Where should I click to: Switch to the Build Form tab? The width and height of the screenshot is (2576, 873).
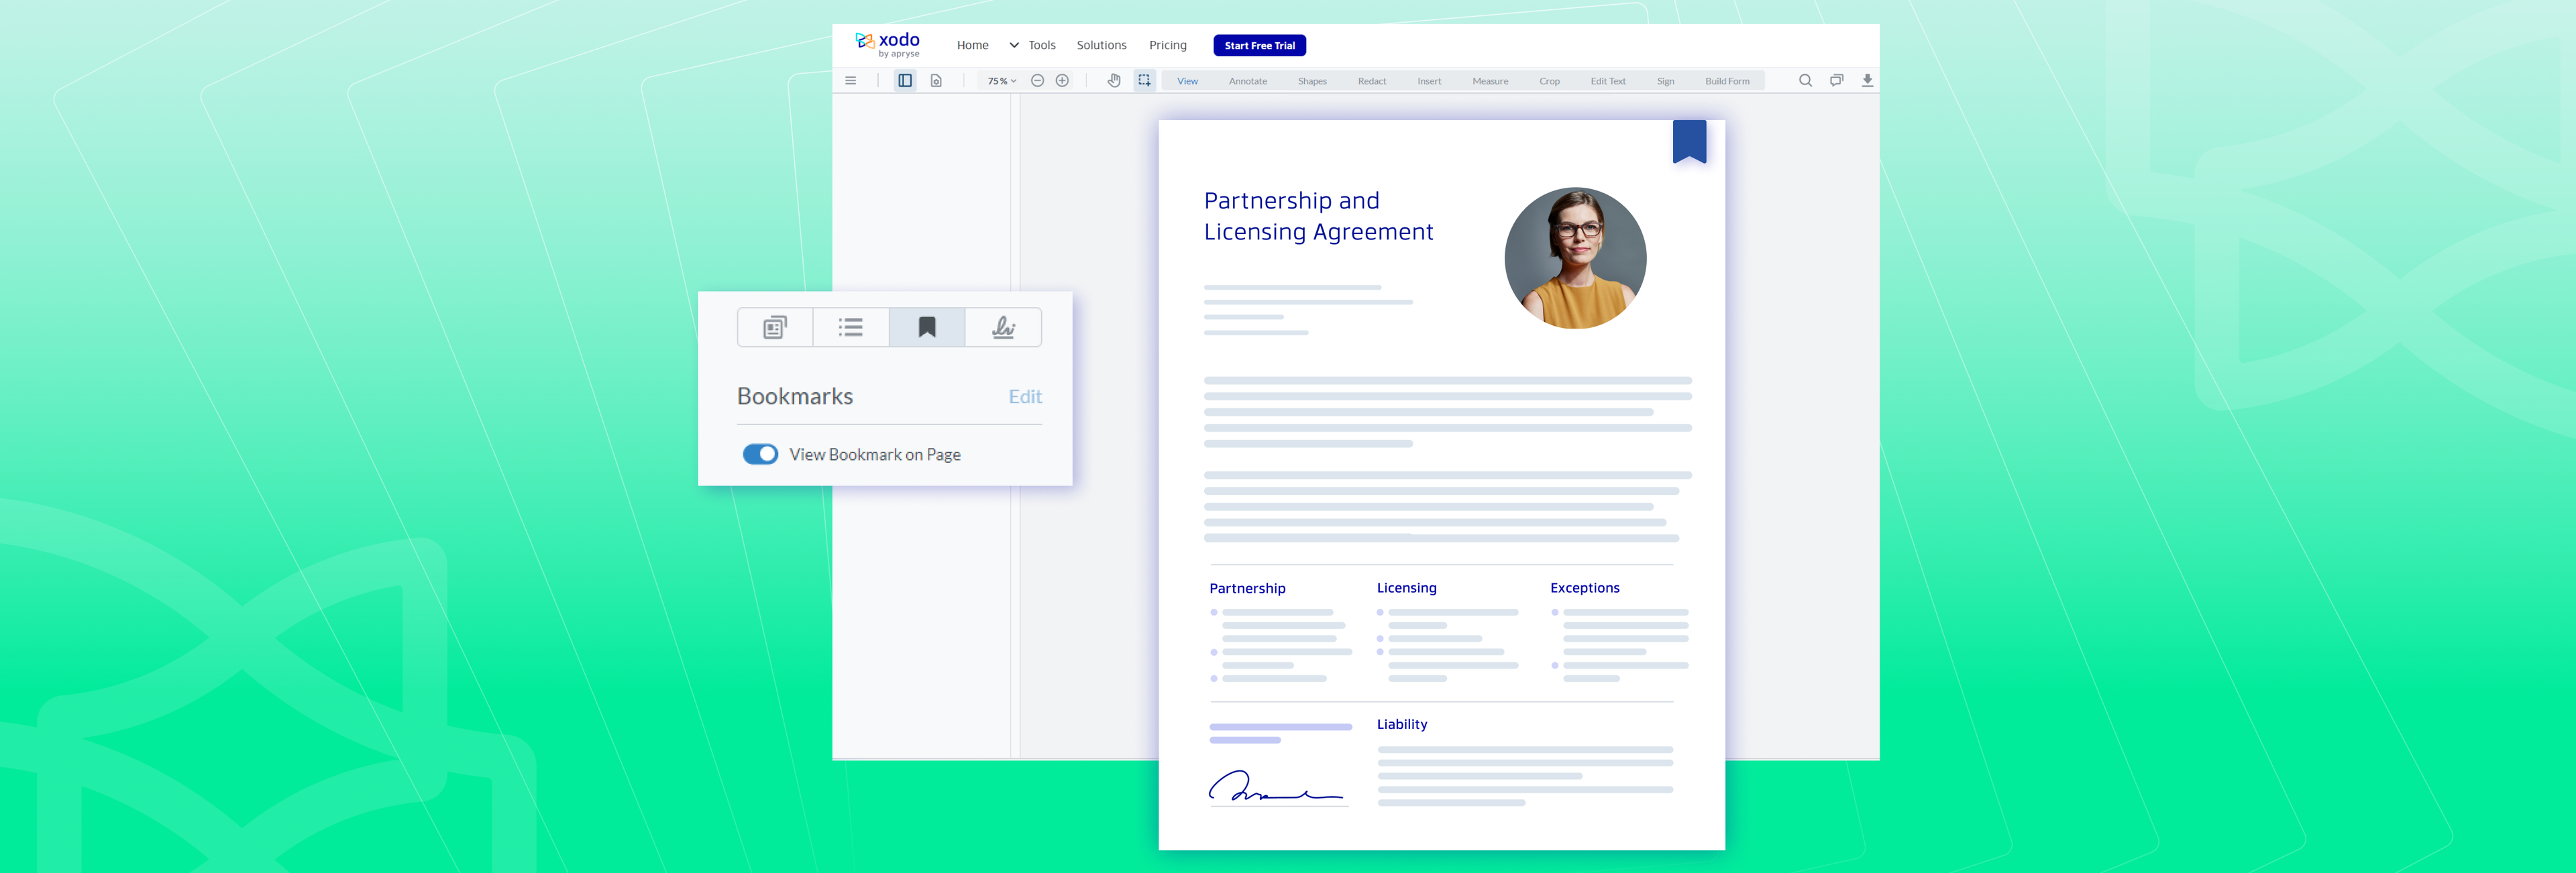click(1727, 81)
